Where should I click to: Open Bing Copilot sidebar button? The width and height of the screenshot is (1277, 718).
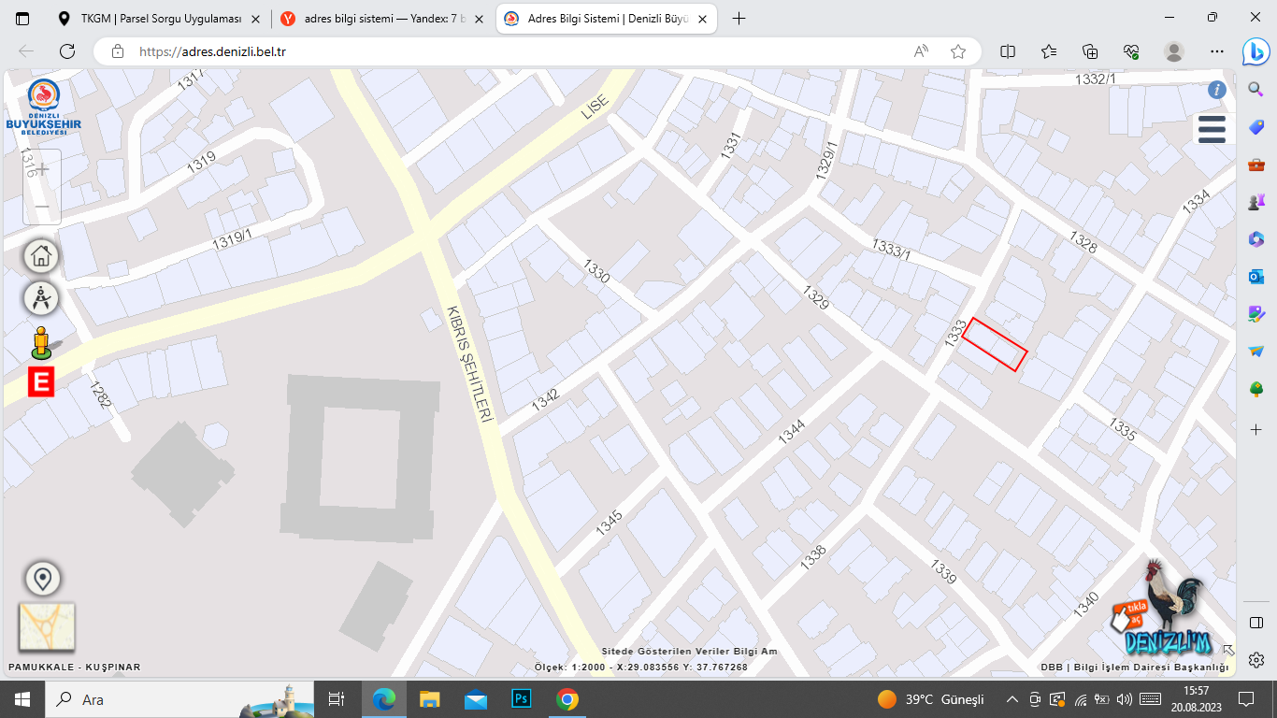tap(1255, 51)
